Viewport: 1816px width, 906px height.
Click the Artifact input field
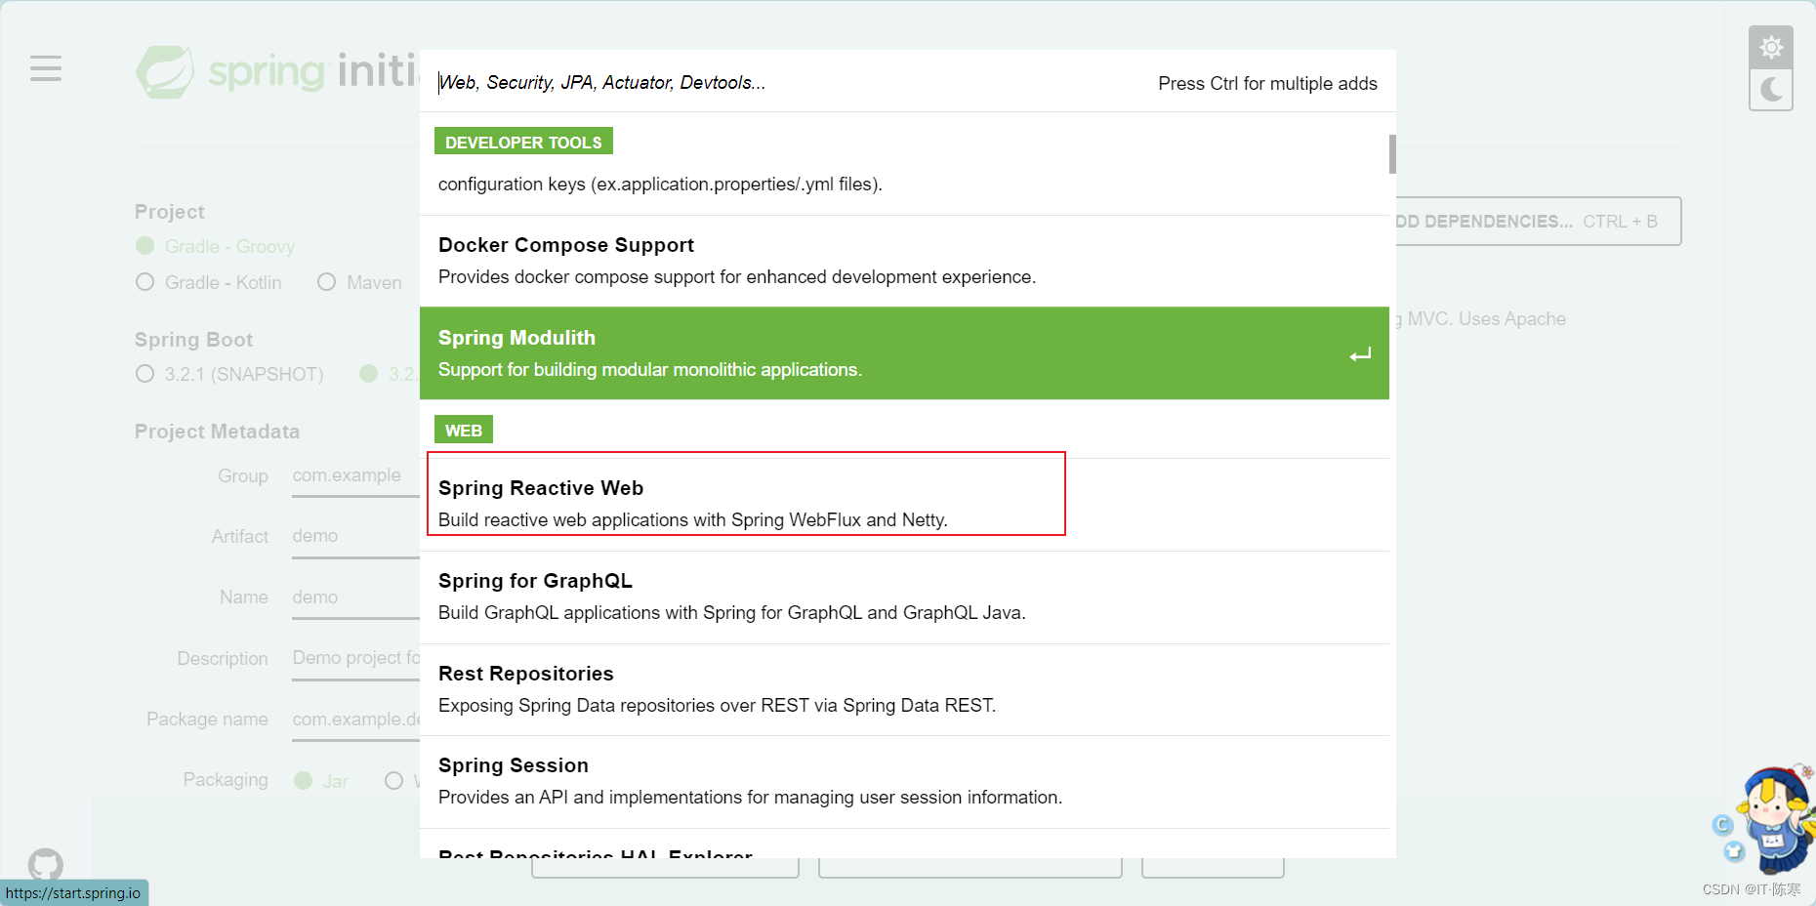click(355, 536)
